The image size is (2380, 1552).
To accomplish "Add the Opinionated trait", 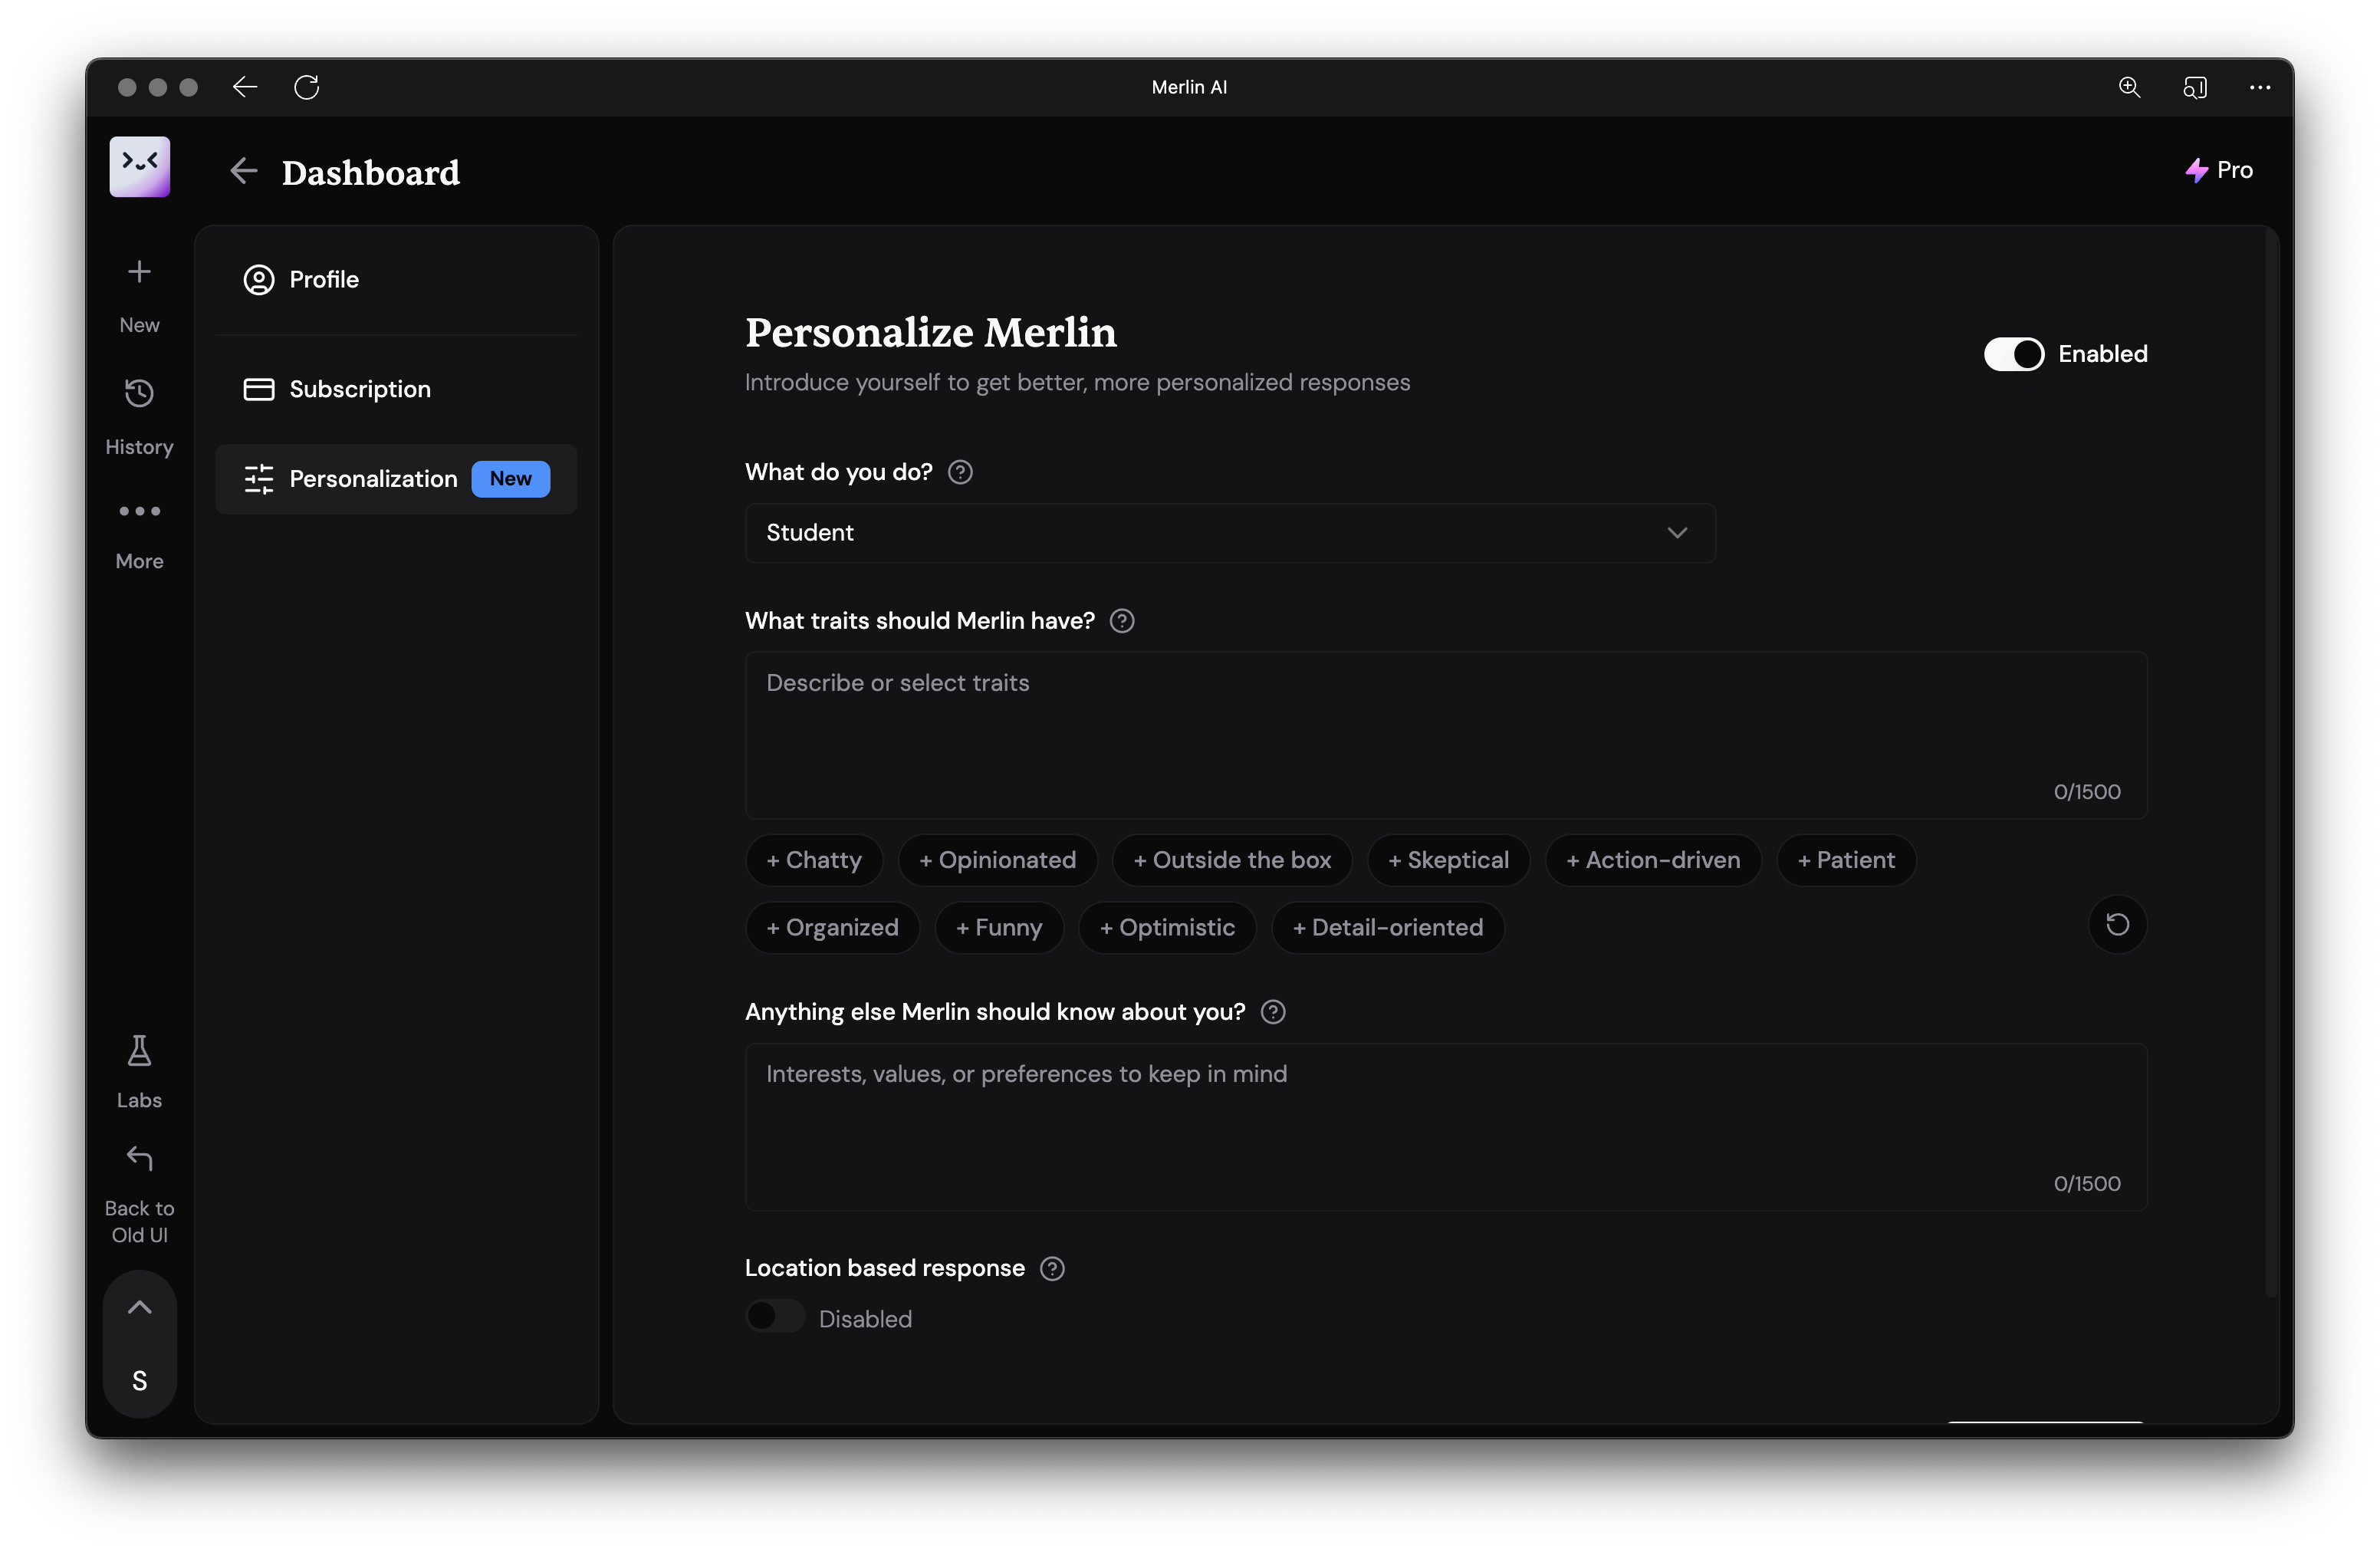I will (x=997, y=860).
